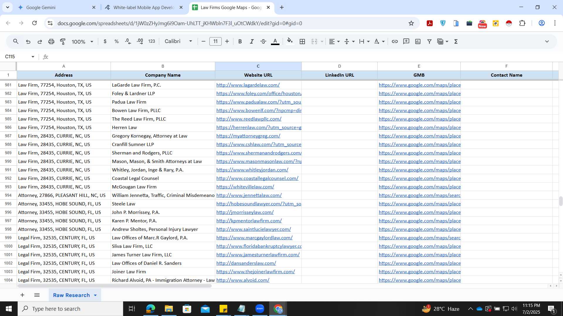Create a filter
The image size is (563, 316).
pyautogui.click(x=429, y=42)
